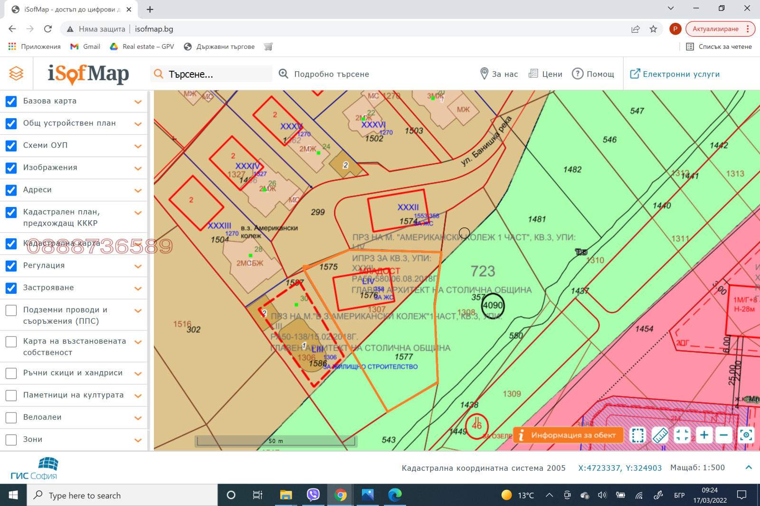The image size is (760, 506).
Task: Click the Информация за обект button
Action: click(568, 435)
